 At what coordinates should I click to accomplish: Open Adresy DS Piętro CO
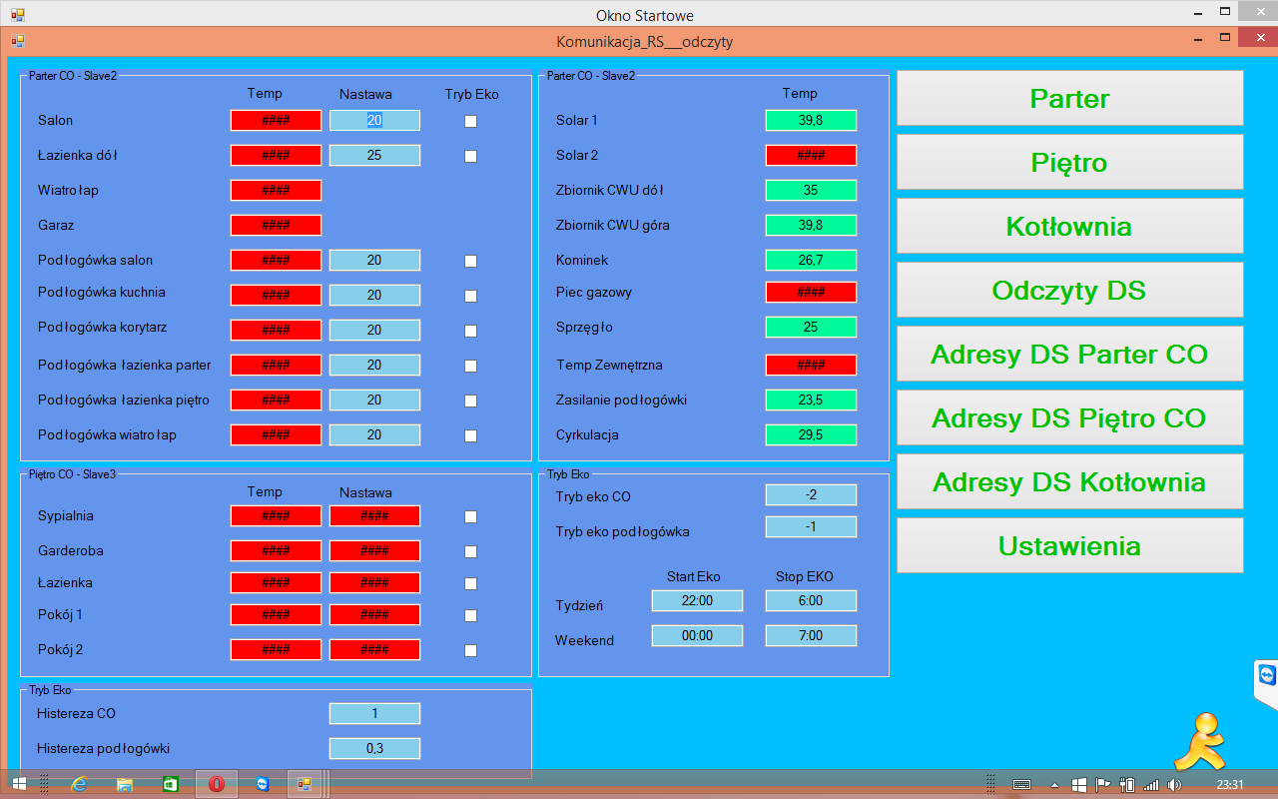1070,417
